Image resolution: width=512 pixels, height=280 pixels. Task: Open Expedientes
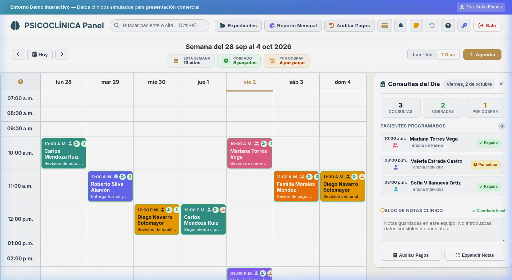tap(238, 25)
